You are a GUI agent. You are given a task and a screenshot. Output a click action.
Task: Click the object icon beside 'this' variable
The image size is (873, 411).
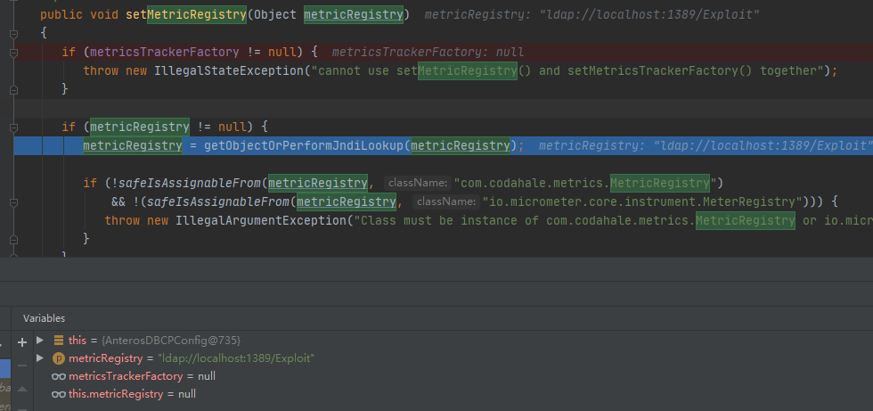coord(59,341)
